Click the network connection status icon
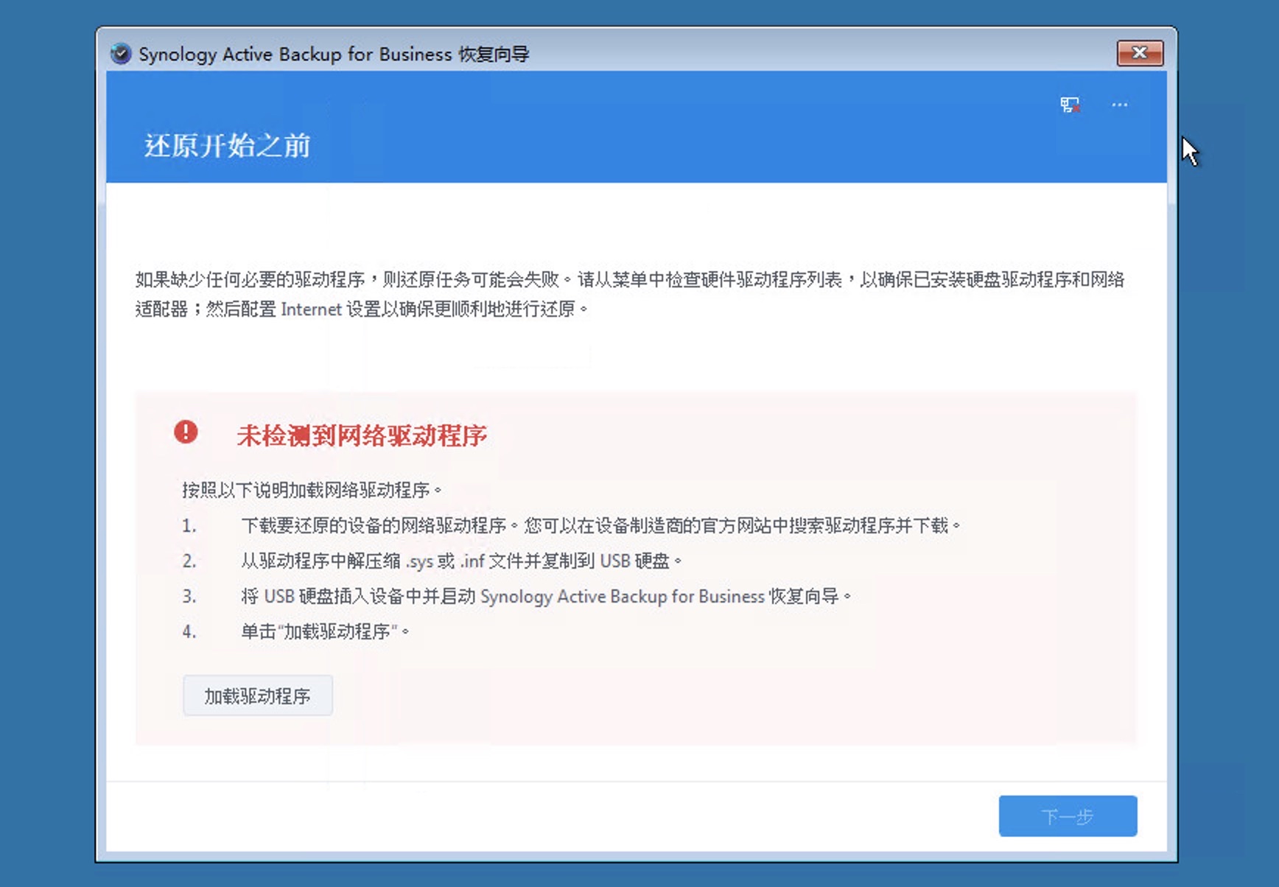The width and height of the screenshot is (1279, 887). [1070, 105]
